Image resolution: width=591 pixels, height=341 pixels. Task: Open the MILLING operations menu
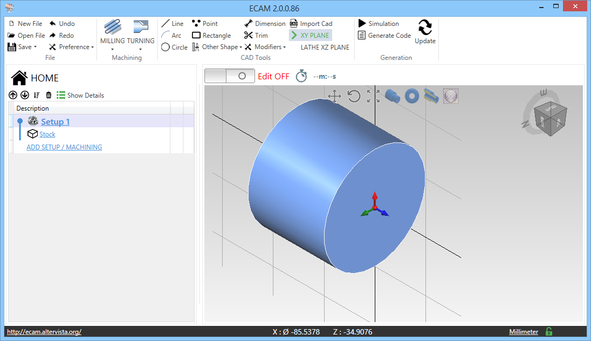click(112, 35)
